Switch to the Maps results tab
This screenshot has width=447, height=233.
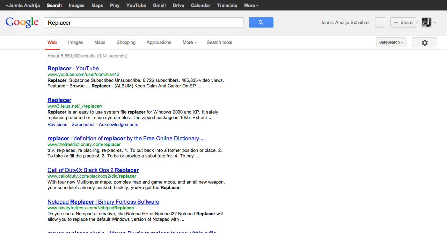100,42
